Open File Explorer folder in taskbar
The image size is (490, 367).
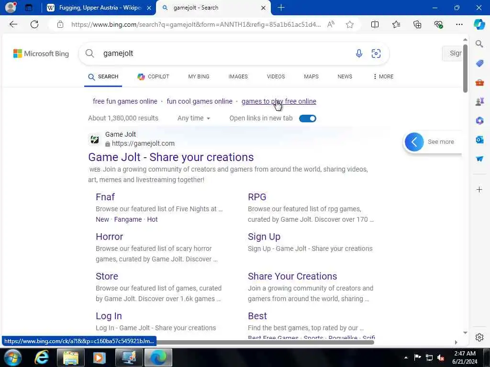[71, 357]
